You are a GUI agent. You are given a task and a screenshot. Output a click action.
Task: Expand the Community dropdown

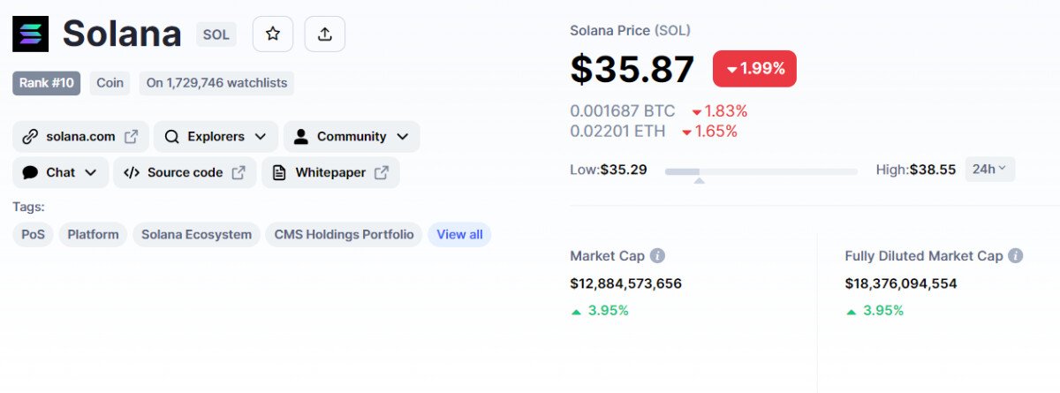tap(352, 137)
